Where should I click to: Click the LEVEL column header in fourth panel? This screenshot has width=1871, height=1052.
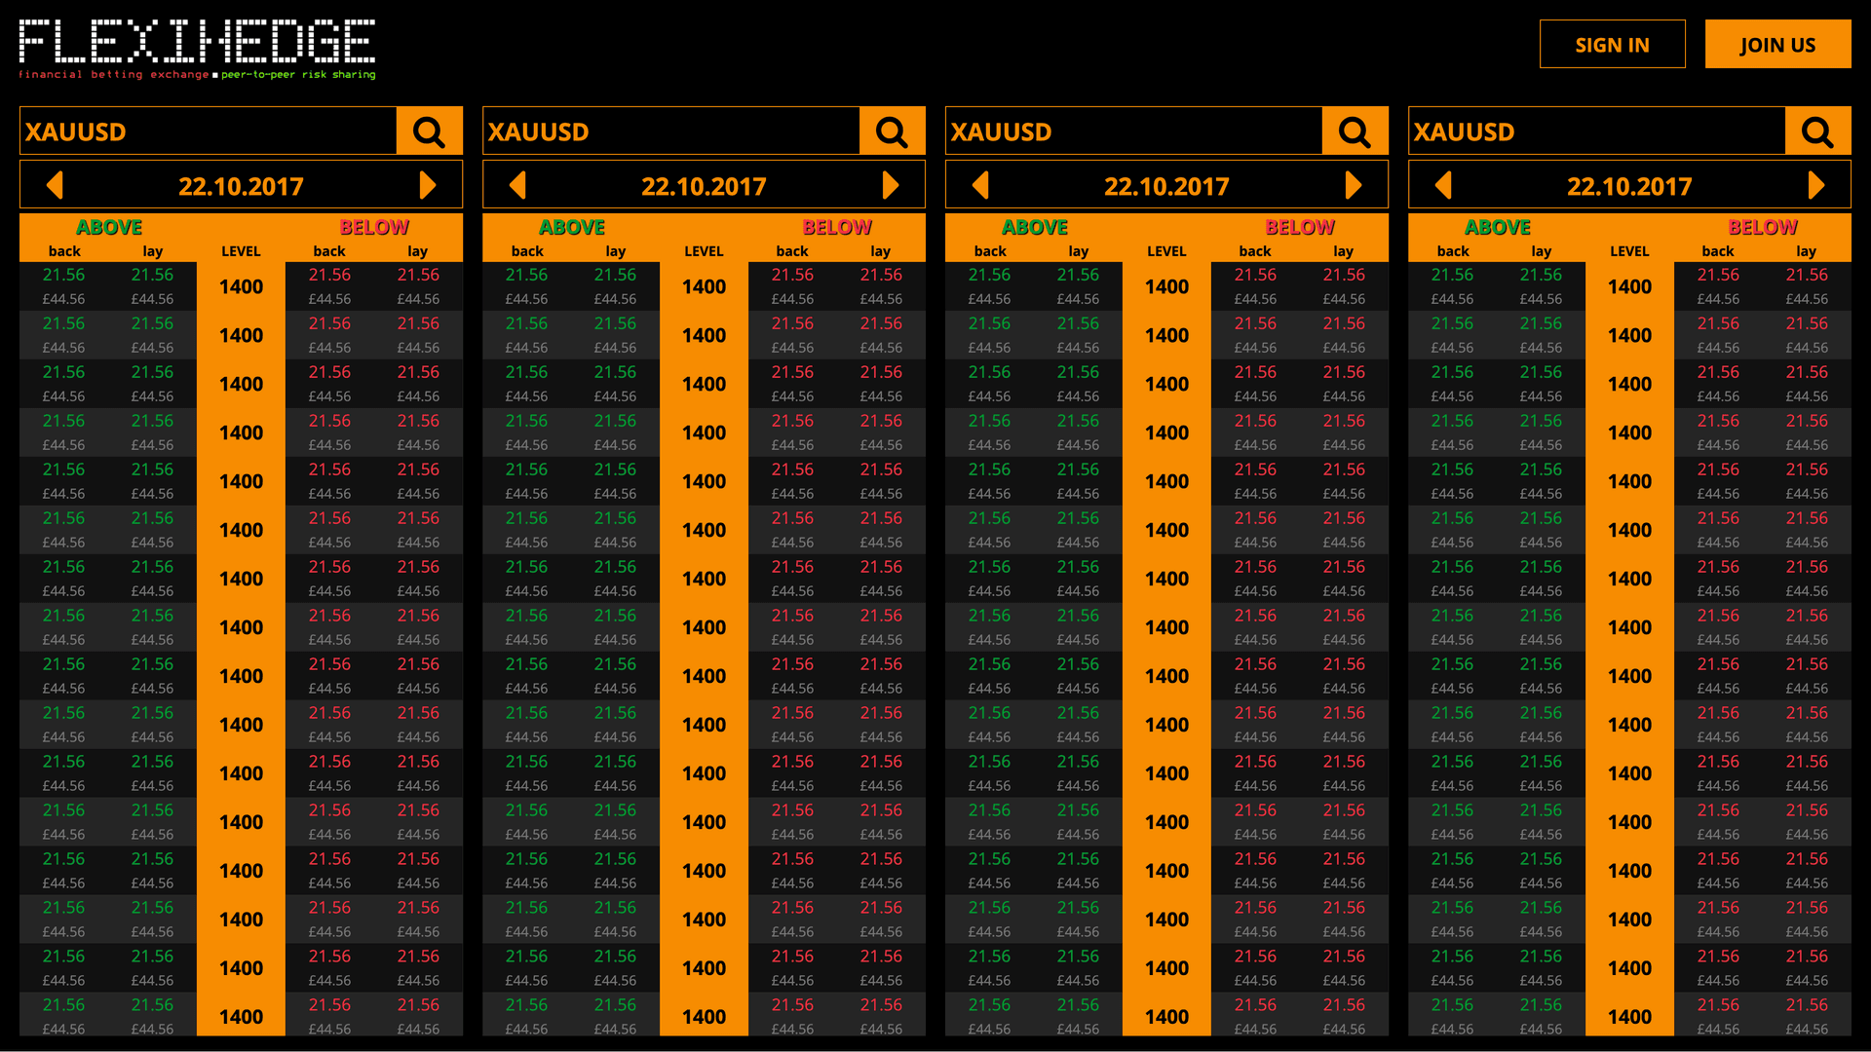[x=1629, y=251]
